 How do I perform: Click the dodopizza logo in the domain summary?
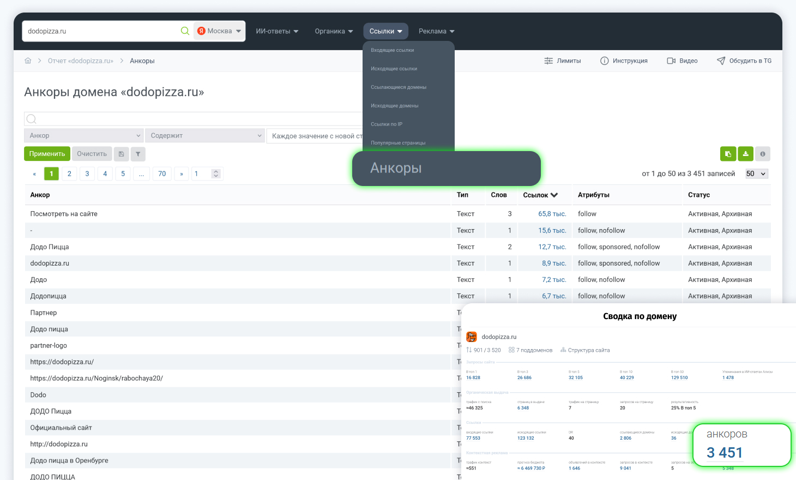[x=472, y=337]
